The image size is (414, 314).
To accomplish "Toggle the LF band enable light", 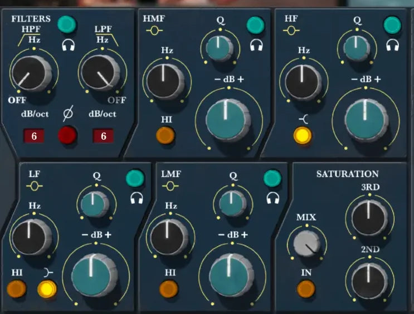I will (x=135, y=178).
